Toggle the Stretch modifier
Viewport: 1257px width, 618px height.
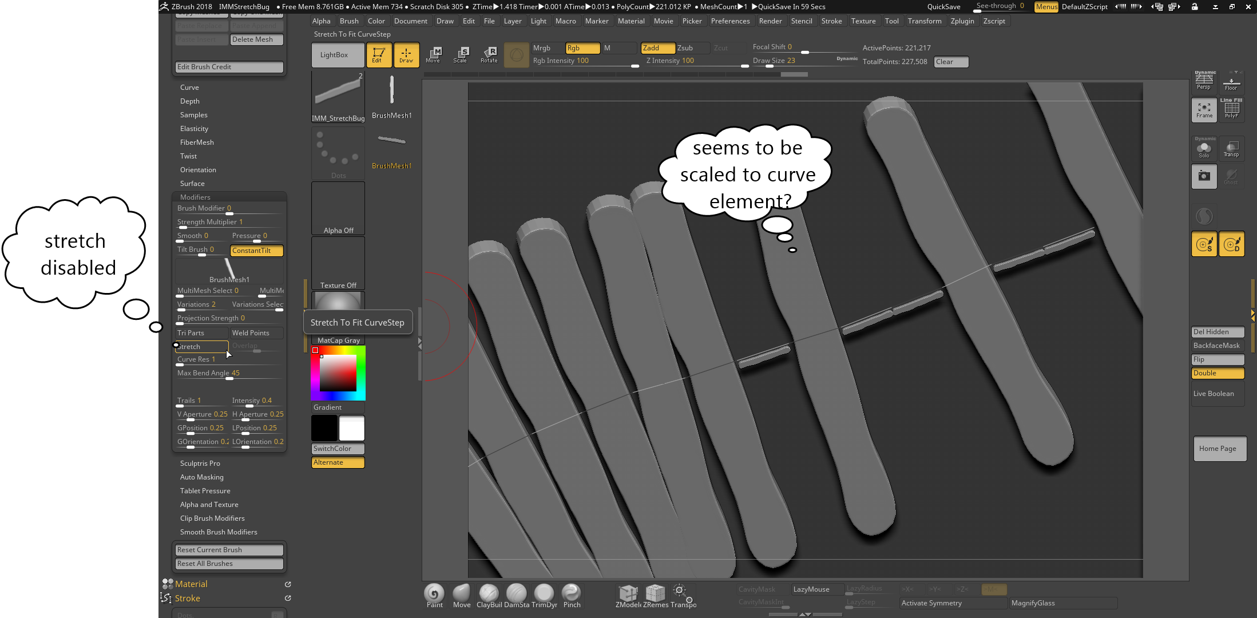point(201,347)
